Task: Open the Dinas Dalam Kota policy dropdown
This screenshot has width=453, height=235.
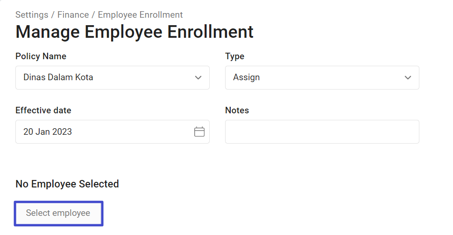Action: (x=113, y=77)
